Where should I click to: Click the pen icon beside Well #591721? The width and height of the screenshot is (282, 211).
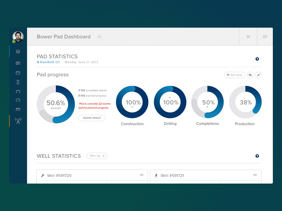click(x=156, y=175)
